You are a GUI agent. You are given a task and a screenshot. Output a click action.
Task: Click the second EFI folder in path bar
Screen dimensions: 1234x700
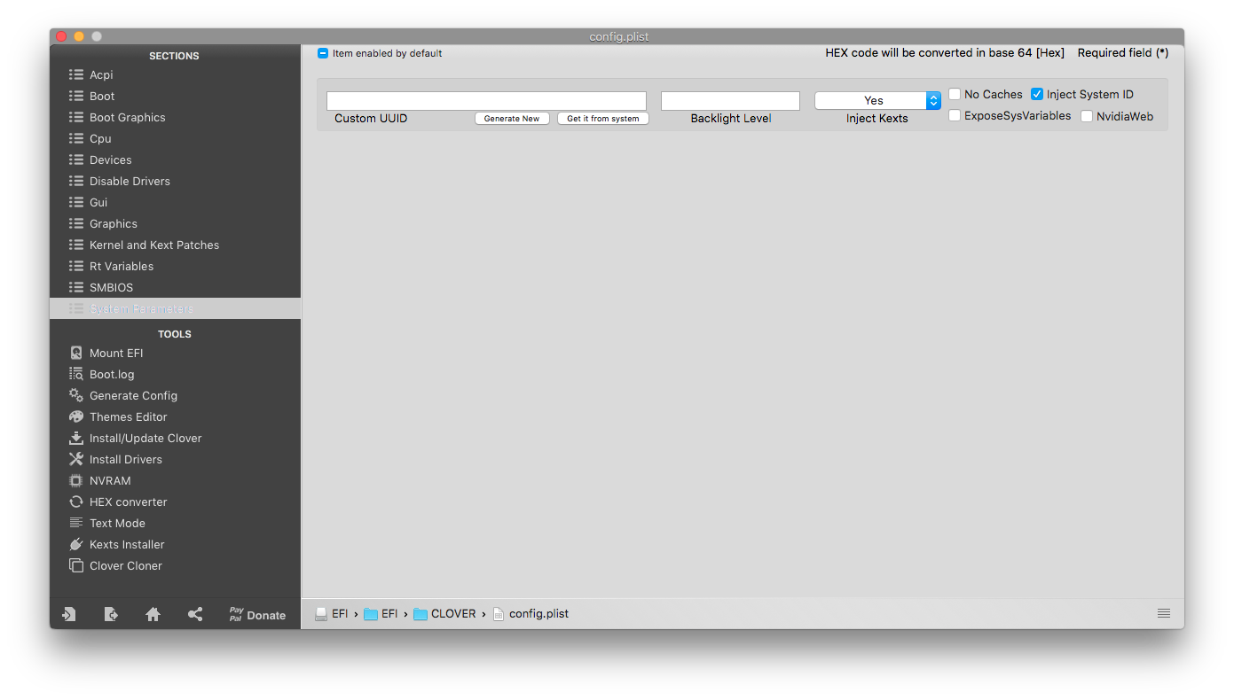click(x=381, y=613)
